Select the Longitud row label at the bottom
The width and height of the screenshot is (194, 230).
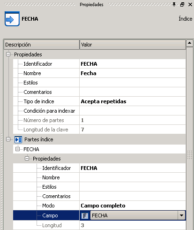click(52, 225)
